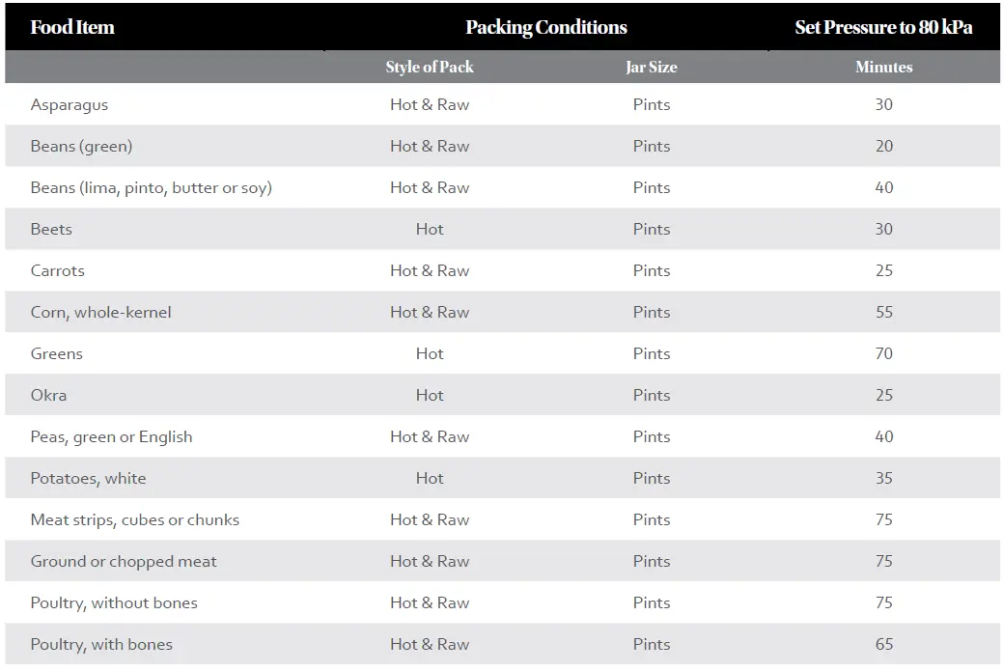Click the Food Item column header
The image size is (1003, 671).
point(72,27)
